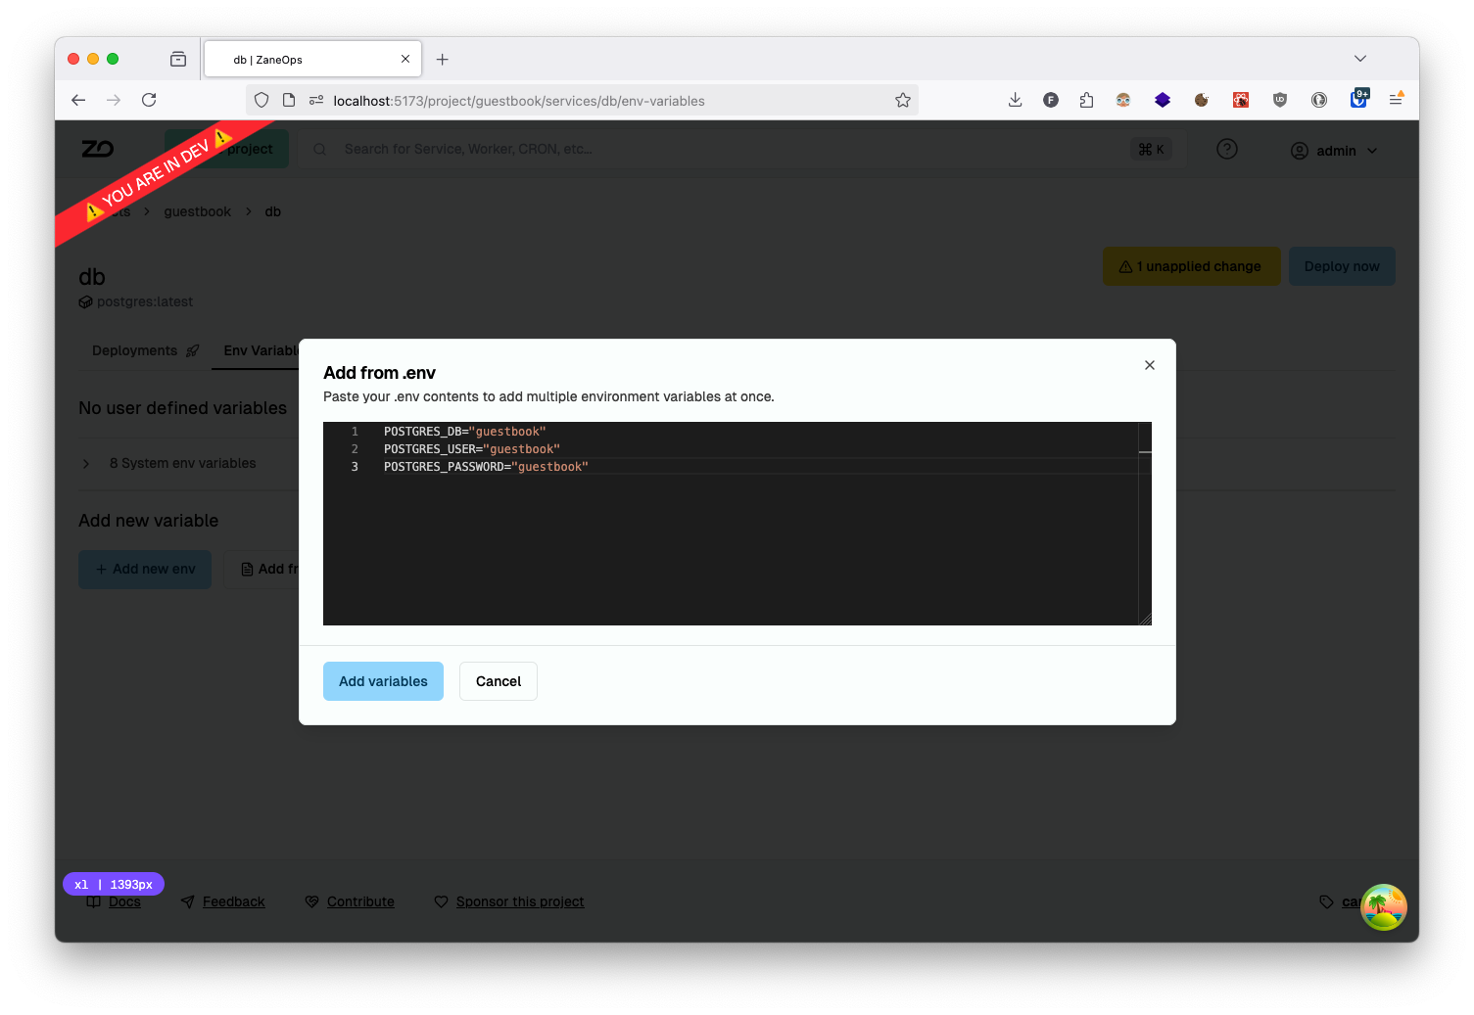Screen dimensions: 1474x1015
Task: Click line 3 POSTGRES_PASSWORD in the editor
Action: (486, 467)
